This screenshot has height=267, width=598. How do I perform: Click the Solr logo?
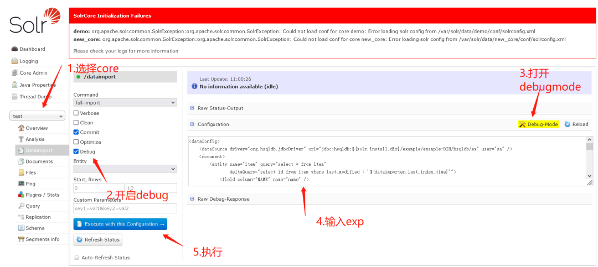[x=35, y=22]
